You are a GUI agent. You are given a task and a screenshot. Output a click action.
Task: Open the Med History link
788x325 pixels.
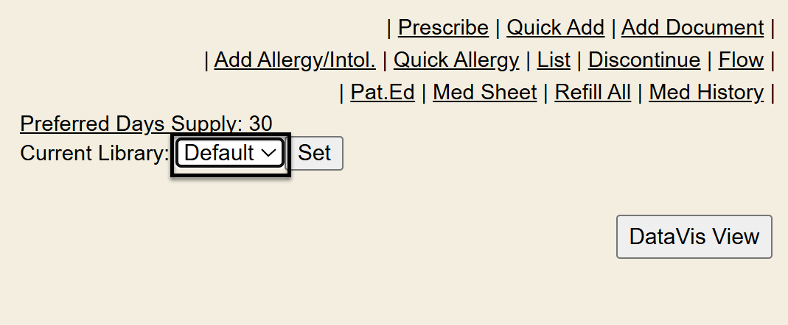pos(705,93)
